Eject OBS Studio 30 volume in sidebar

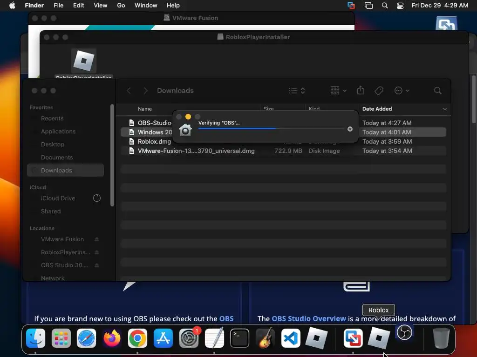96,265
